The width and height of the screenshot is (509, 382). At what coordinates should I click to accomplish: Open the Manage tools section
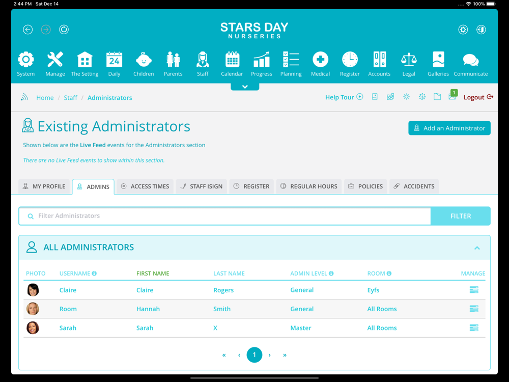[x=55, y=64]
